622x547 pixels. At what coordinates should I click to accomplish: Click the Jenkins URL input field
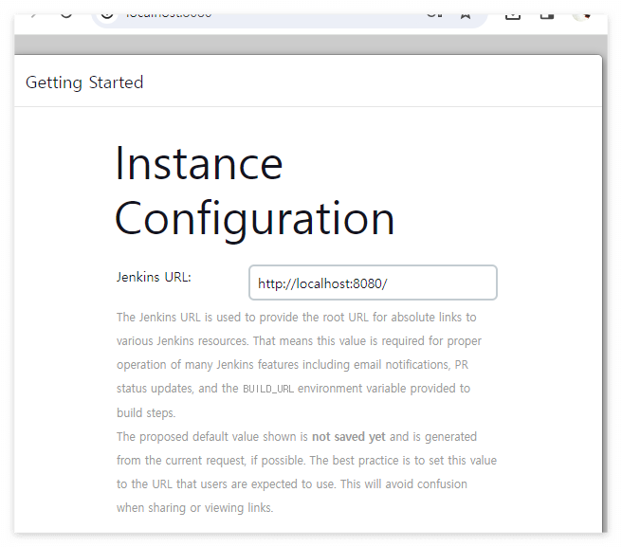pyautogui.click(x=373, y=283)
